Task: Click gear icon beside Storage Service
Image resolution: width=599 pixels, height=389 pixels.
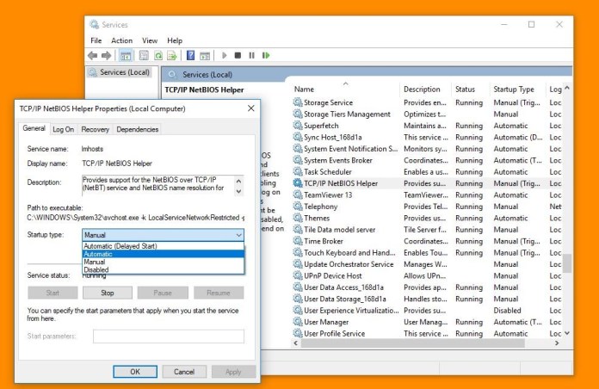Action: 298,102
